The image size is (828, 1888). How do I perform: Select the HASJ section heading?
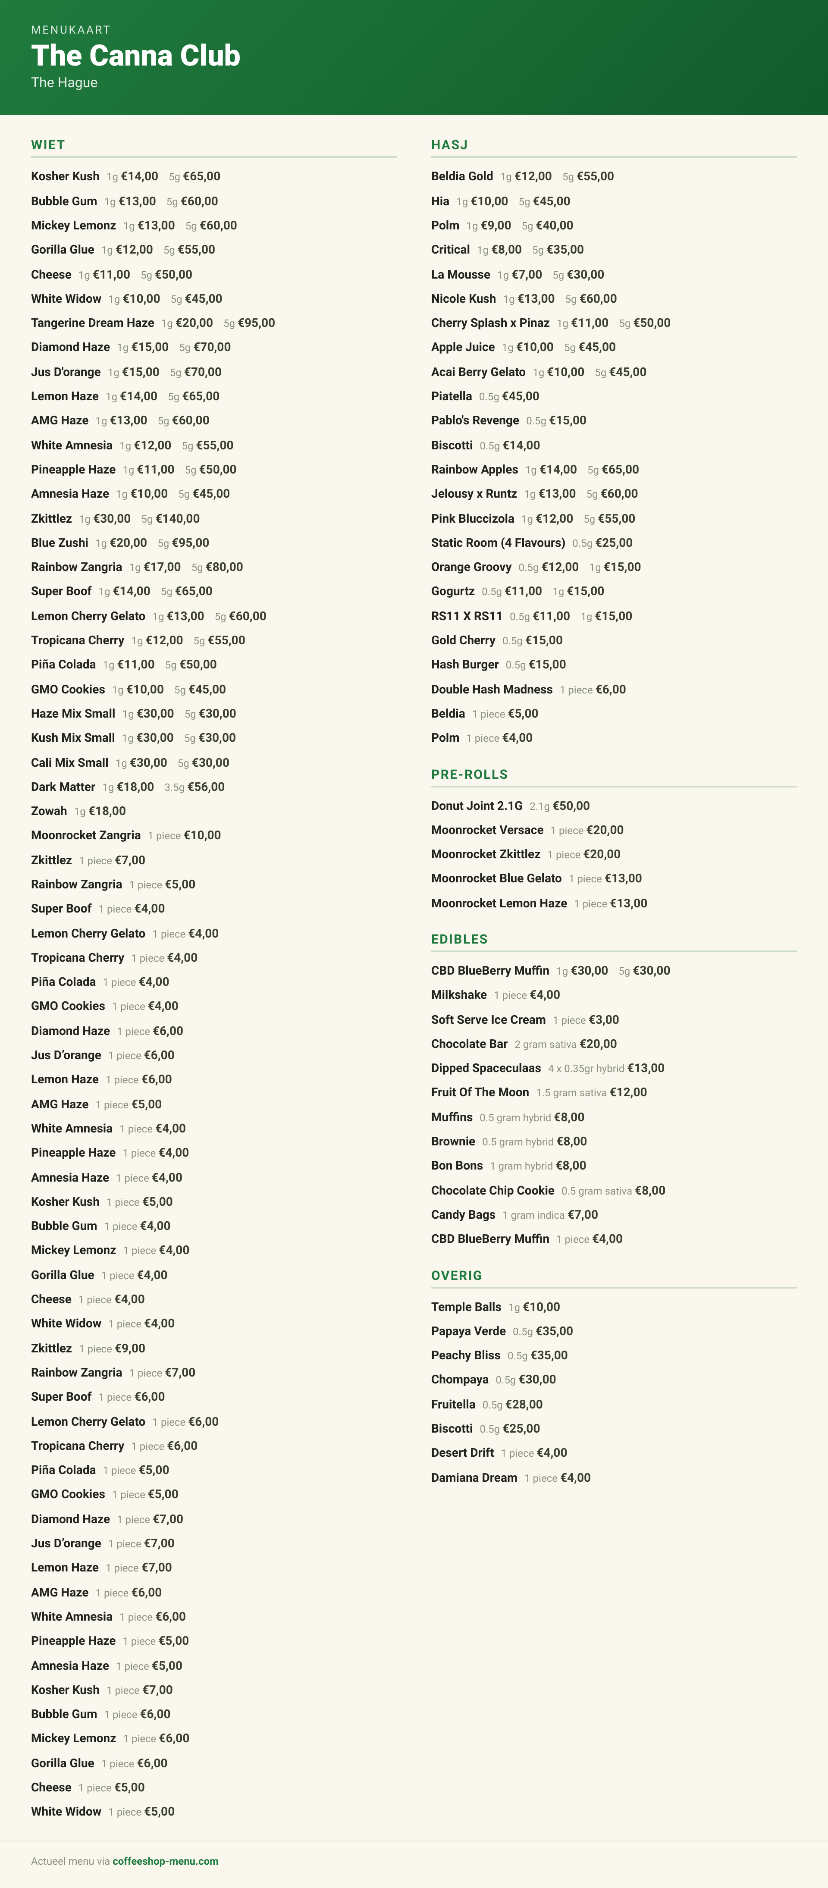tap(449, 144)
